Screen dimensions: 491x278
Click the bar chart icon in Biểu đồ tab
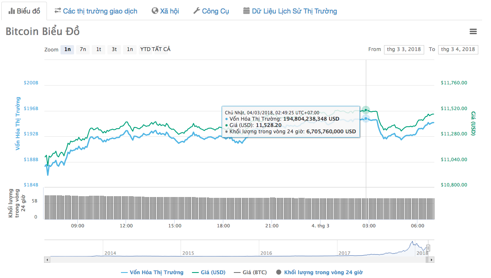coord(11,11)
